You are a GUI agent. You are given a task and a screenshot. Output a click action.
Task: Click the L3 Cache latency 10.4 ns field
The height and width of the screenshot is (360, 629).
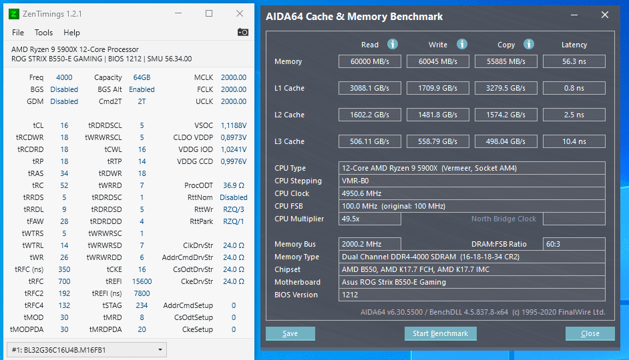pos(574,141)
